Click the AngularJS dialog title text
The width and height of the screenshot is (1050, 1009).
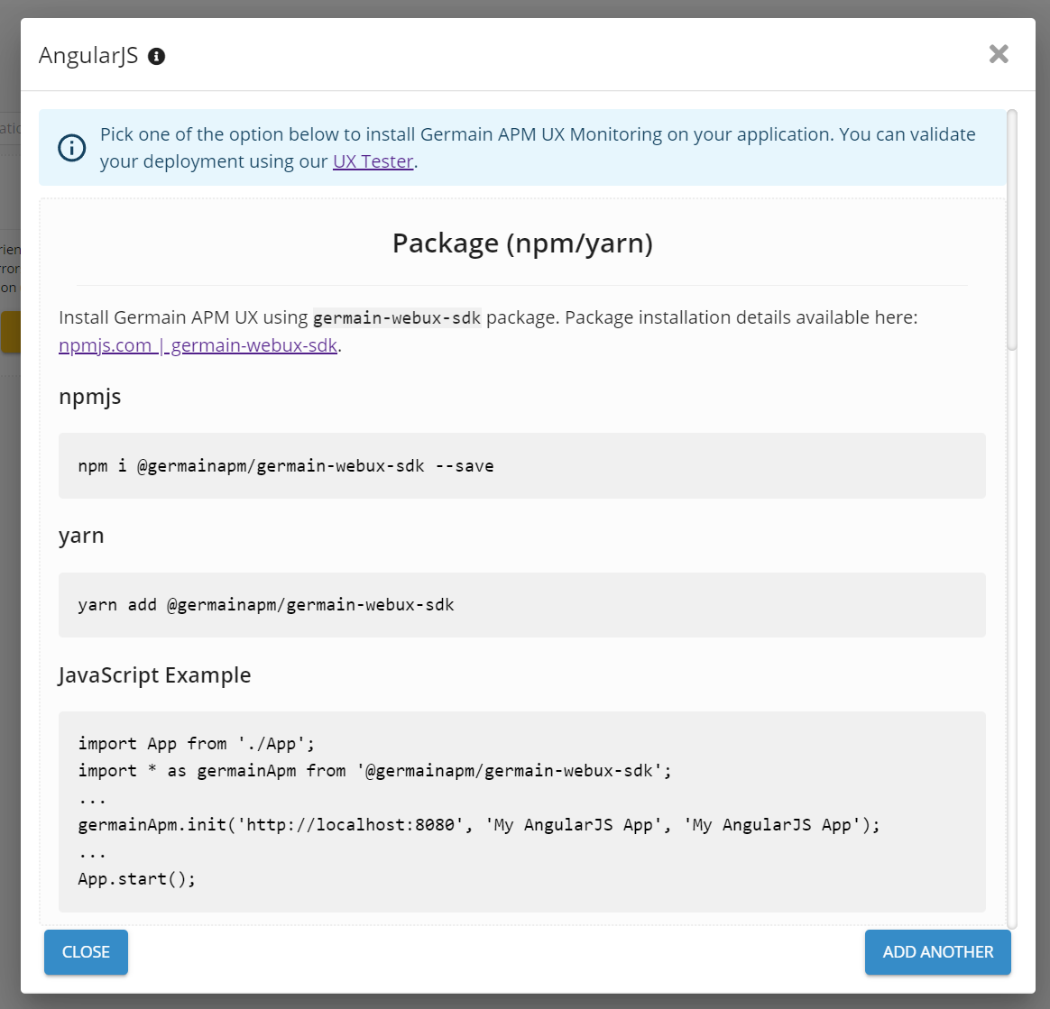88,56
